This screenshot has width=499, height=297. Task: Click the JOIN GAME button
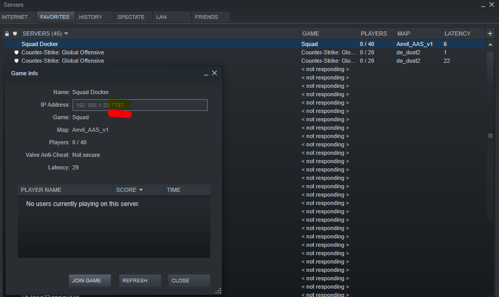tap(90, 281)
